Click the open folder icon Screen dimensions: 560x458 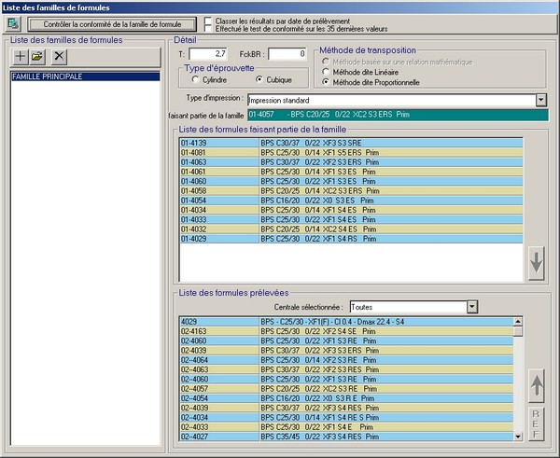[x=38, y=58]
